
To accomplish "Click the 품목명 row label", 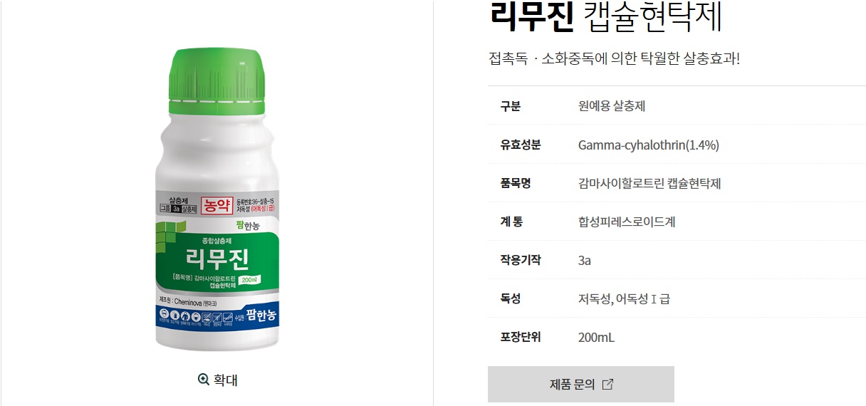I will pos(516,183).
